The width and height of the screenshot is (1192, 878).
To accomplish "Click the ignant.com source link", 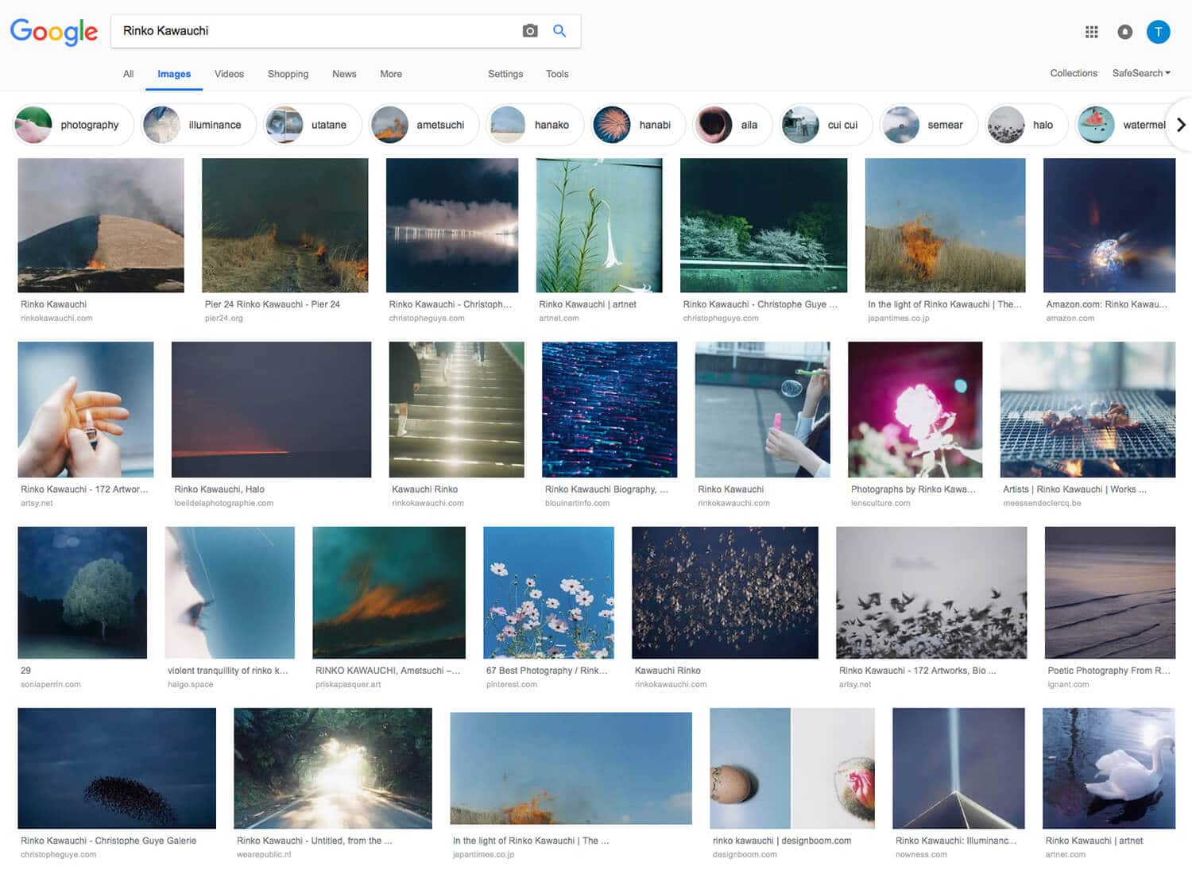I will pyautogui.click(x=1068, y=684).
